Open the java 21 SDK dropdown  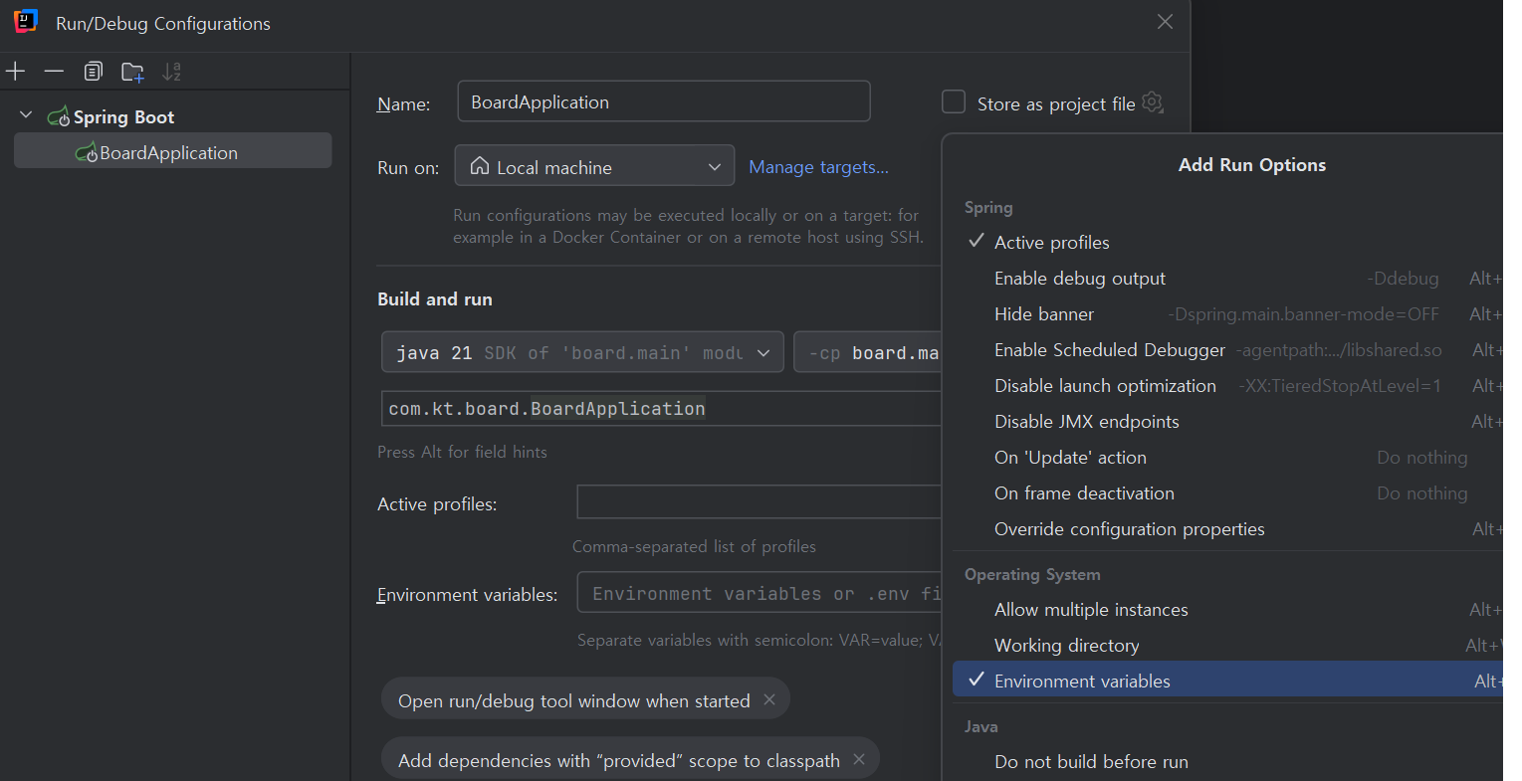582,352
